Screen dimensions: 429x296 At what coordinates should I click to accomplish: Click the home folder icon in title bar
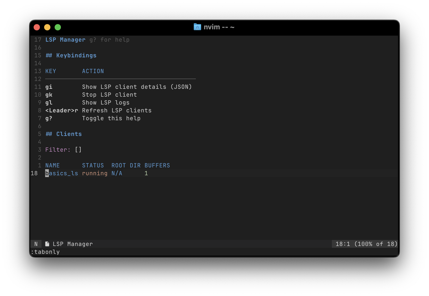click(x=197, y=27)
